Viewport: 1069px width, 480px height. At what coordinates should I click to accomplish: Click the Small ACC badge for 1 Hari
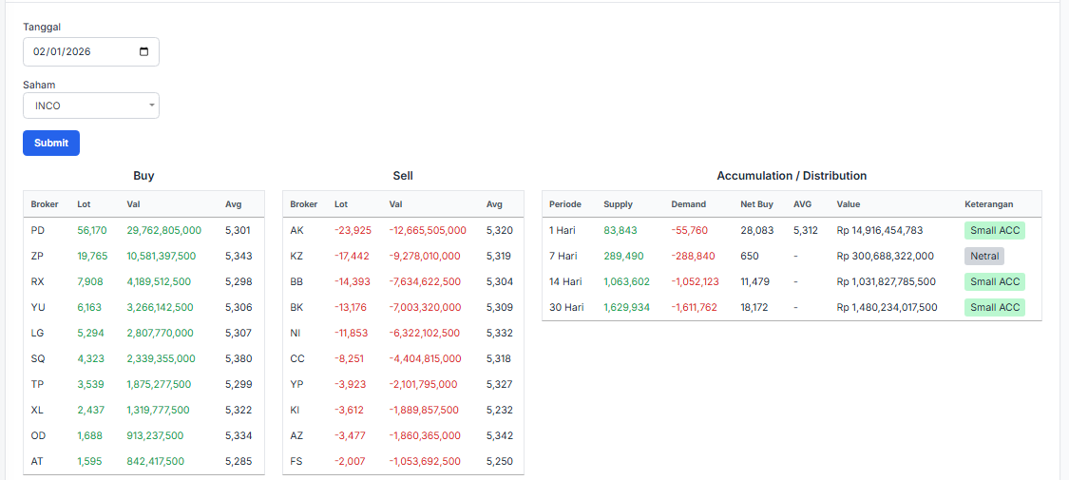[994, 230]
